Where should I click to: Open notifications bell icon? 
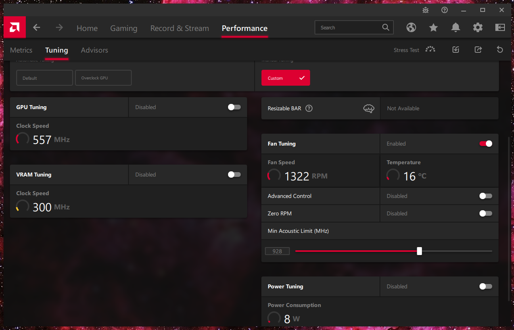point(456,27)
